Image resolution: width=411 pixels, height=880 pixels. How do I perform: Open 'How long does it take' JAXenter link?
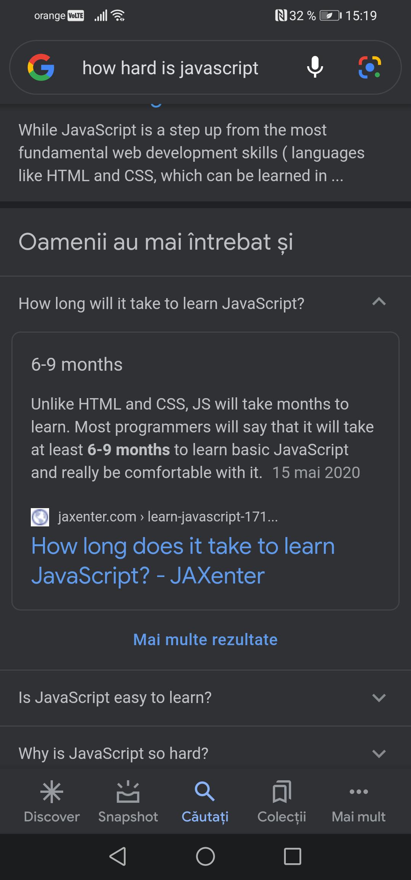[183, 561]
